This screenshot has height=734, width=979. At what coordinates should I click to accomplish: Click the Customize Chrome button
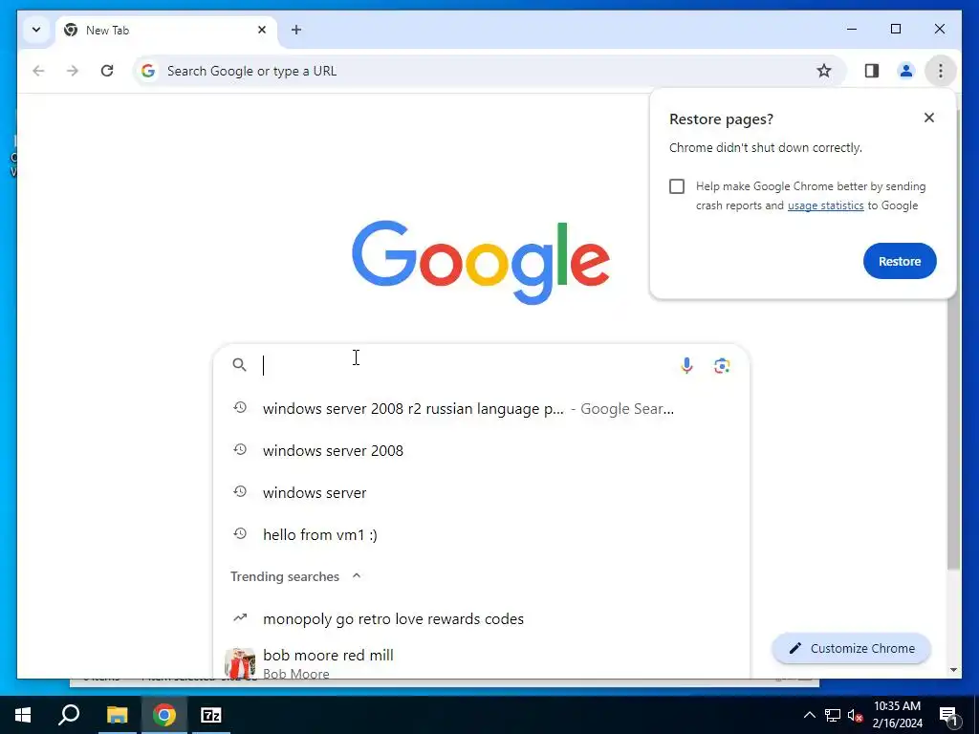852,649
